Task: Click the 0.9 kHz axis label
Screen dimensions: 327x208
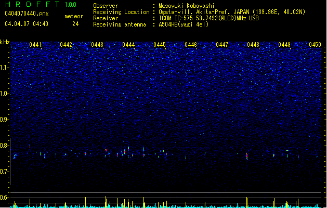Action: [x=4, y=120]
